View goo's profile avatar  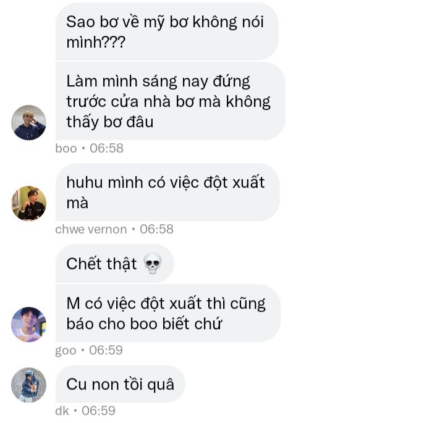(28, 324)
